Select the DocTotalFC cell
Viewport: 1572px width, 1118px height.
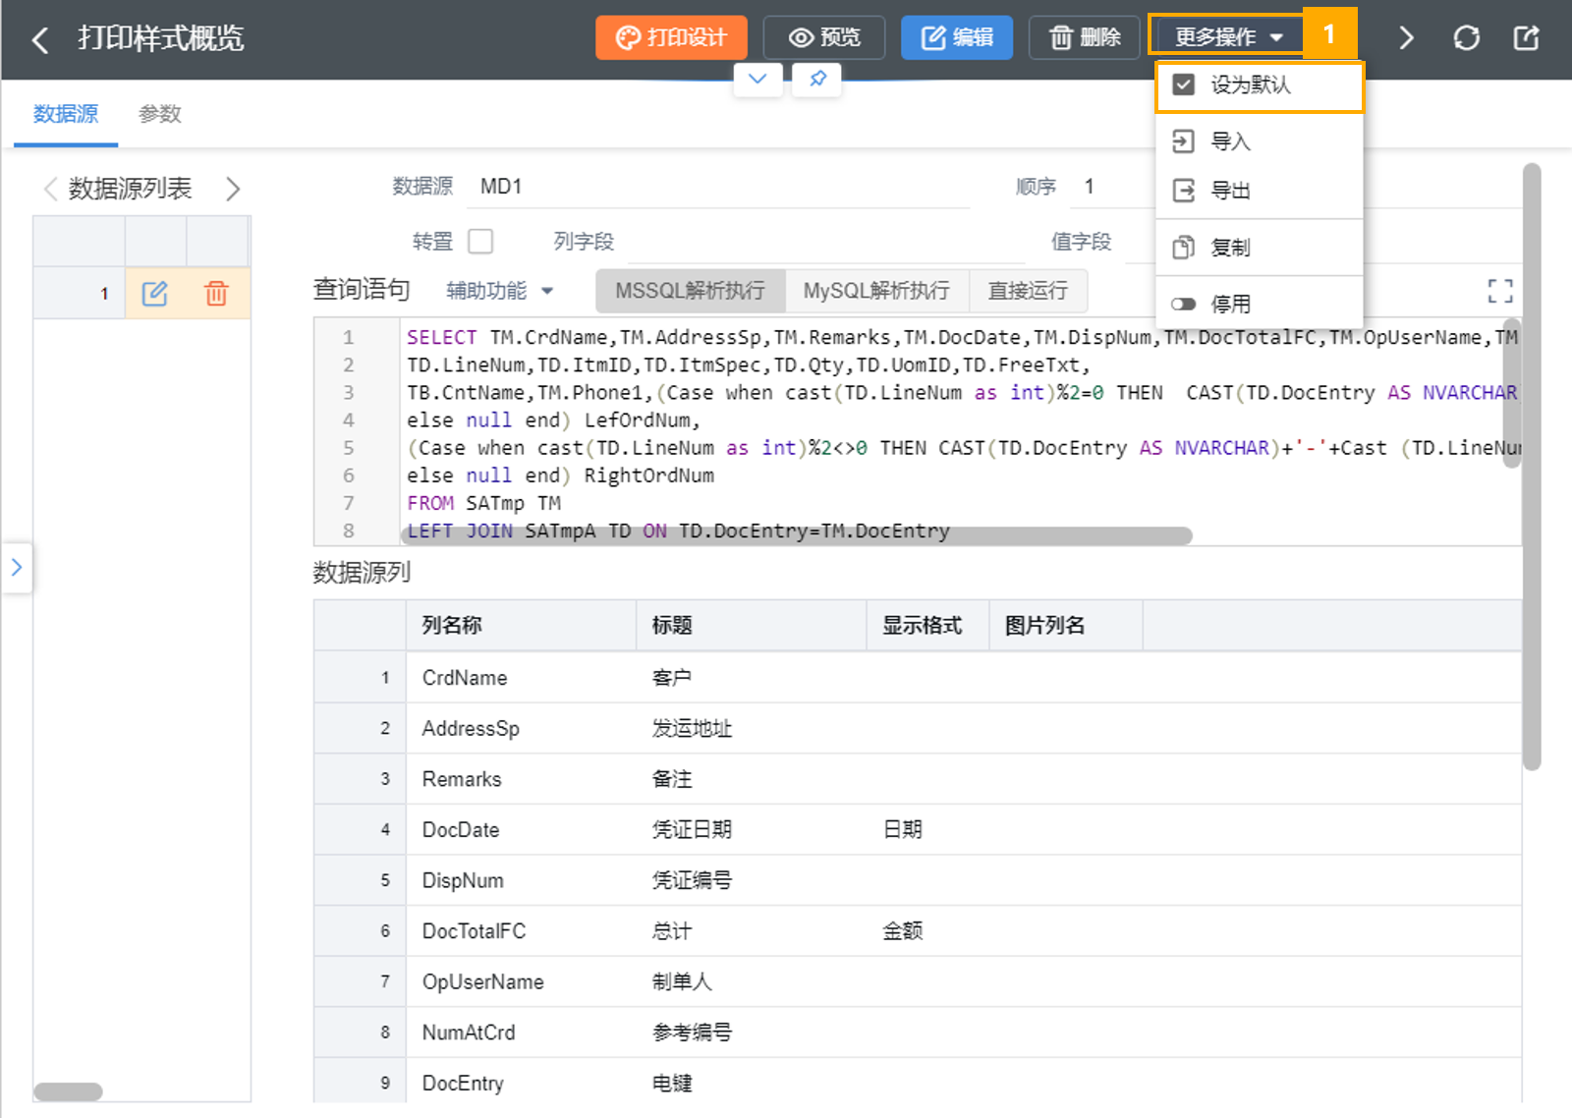click(522, 931)
